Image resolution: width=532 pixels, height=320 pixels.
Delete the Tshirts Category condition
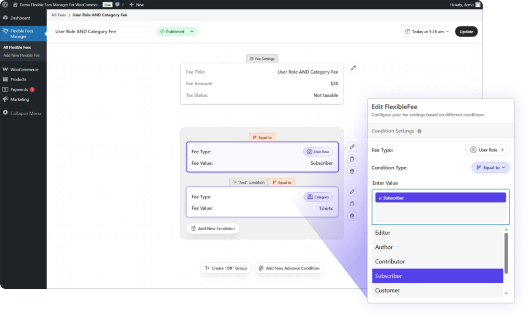(x=352, y=216)
